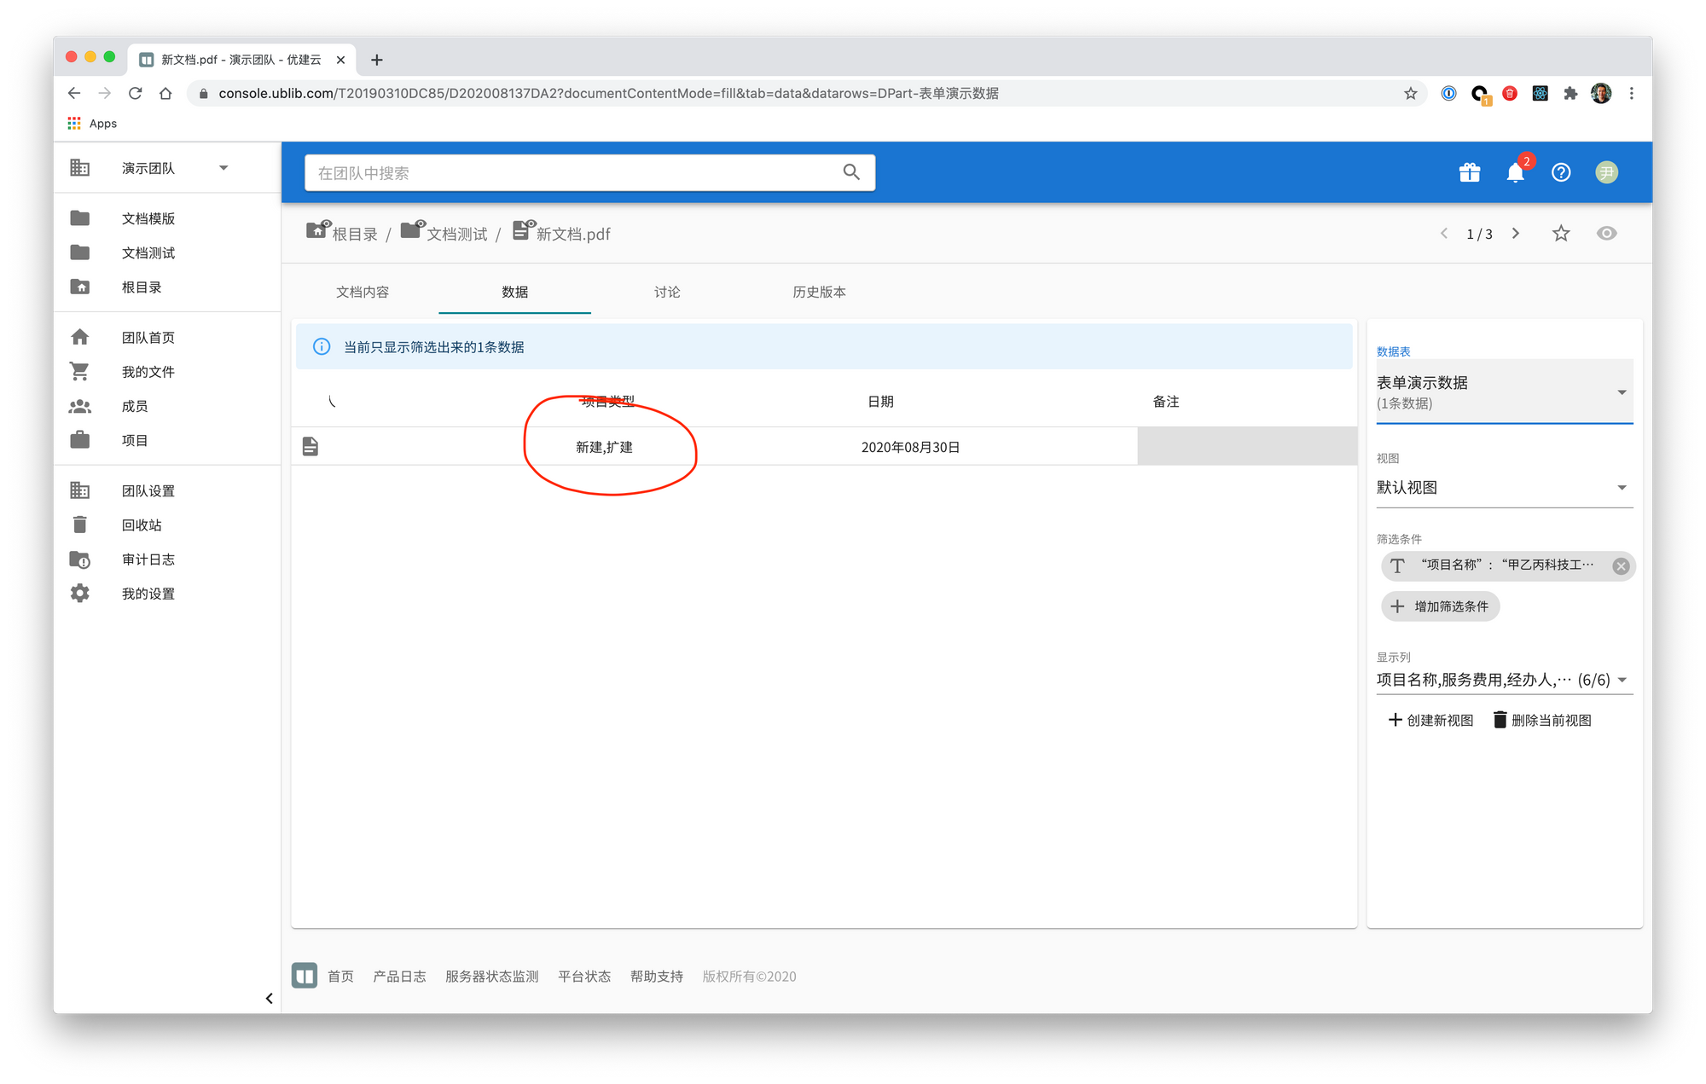Screen dimensions: 1706x1084
Task: Collapse the sidebar with left chevron
Action: coord(270,998)
